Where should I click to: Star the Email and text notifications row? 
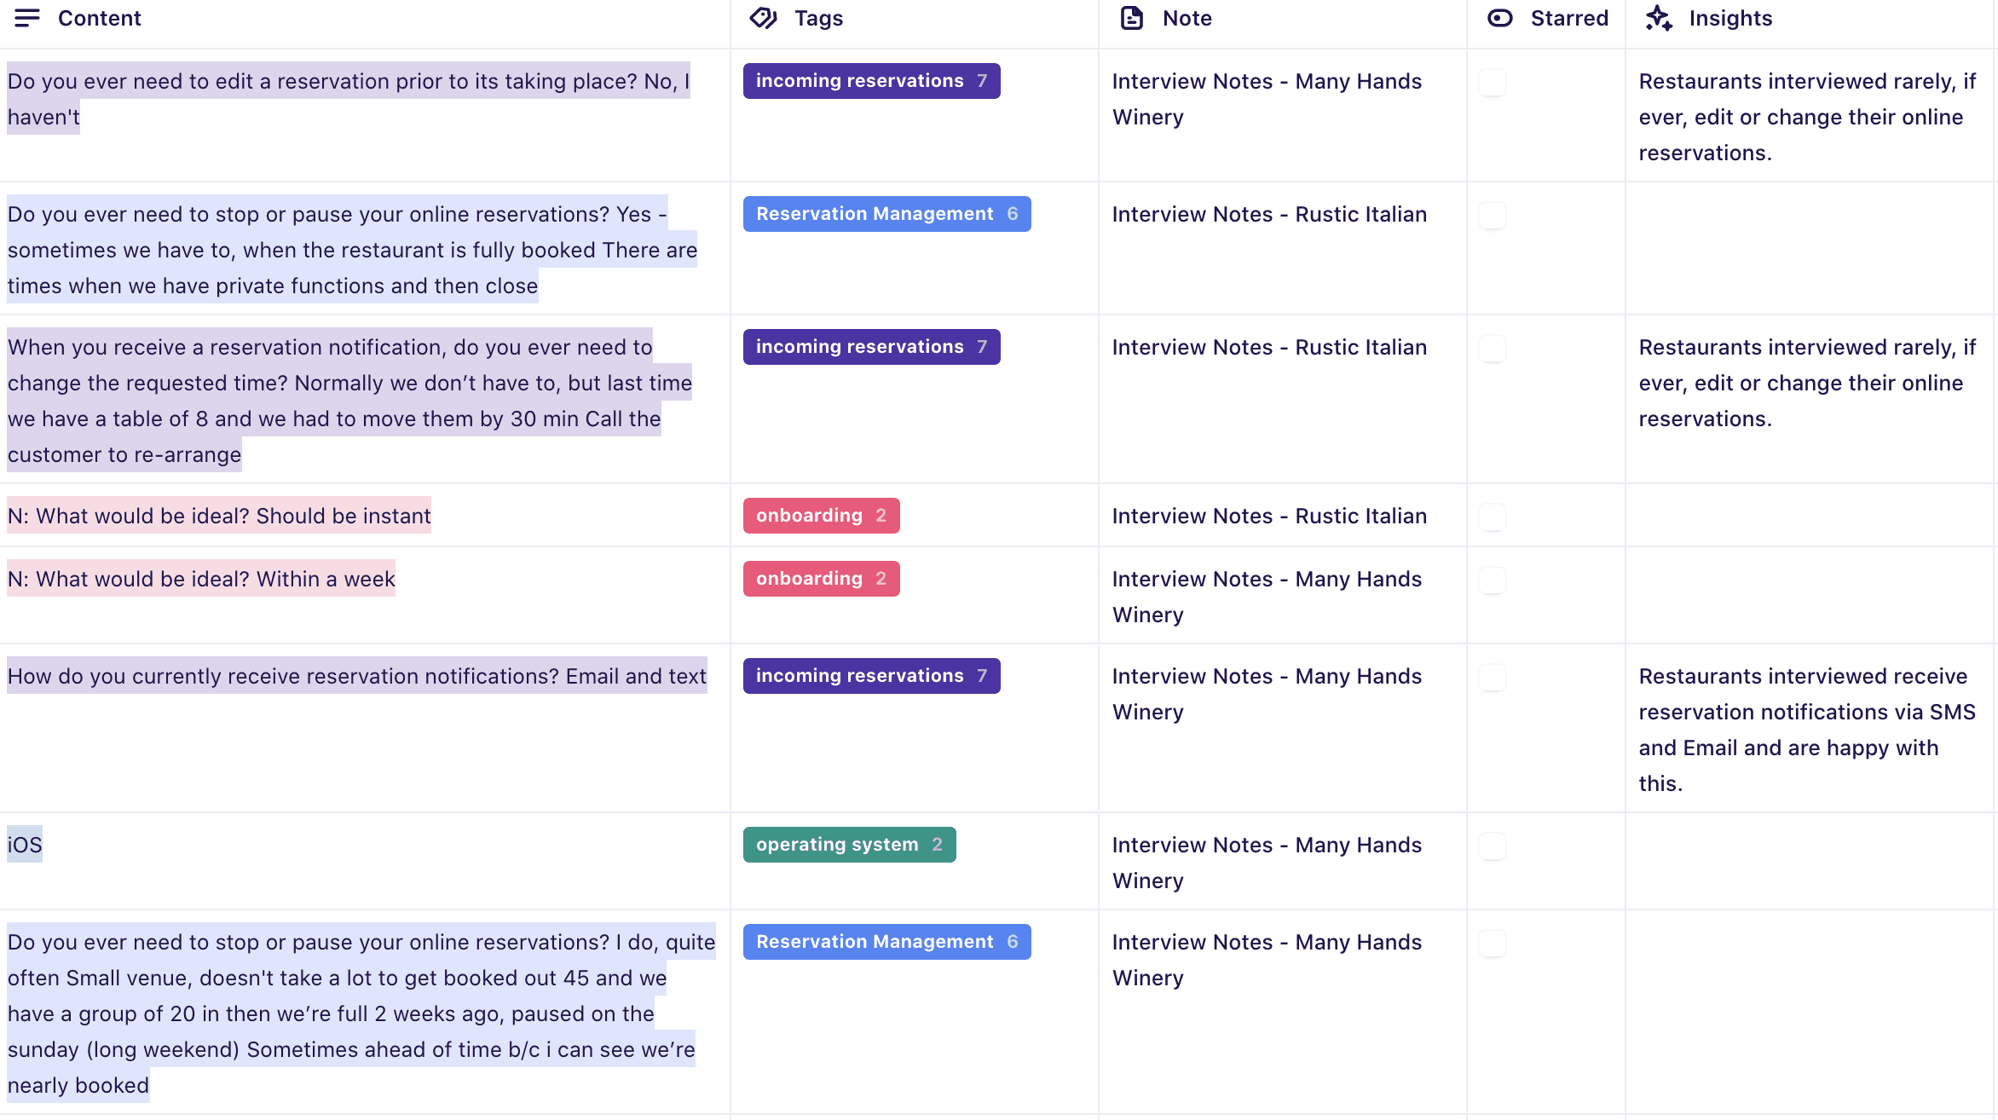(1492, 678)
